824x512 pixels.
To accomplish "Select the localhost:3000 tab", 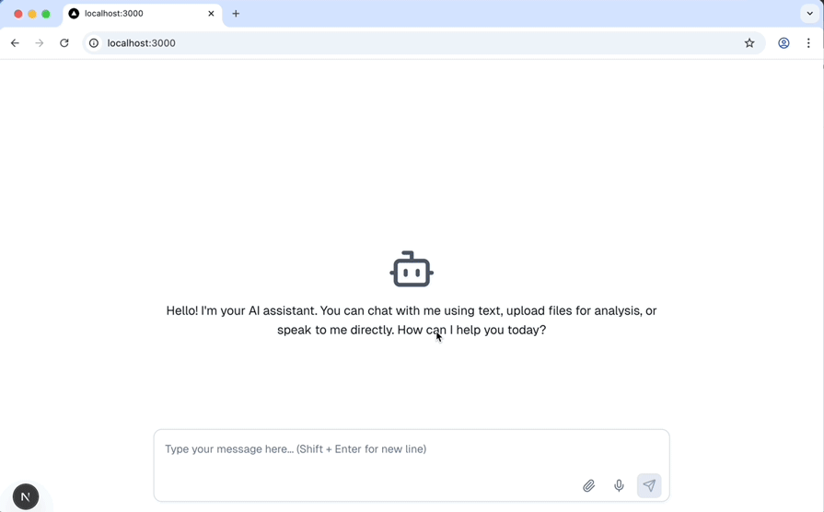I will coord(142,14).
